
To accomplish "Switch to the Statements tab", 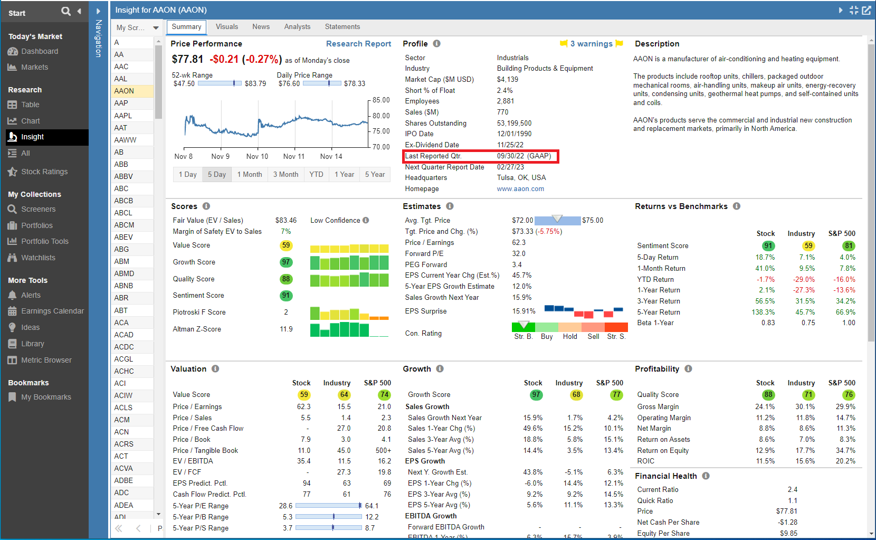I will pyautogui.click(x=342, y=27).
